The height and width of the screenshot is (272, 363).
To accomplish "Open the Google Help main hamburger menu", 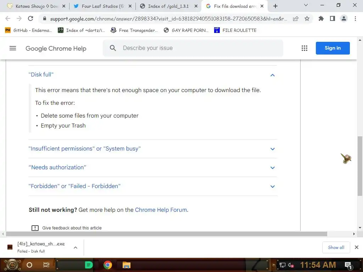I will 13,48.
